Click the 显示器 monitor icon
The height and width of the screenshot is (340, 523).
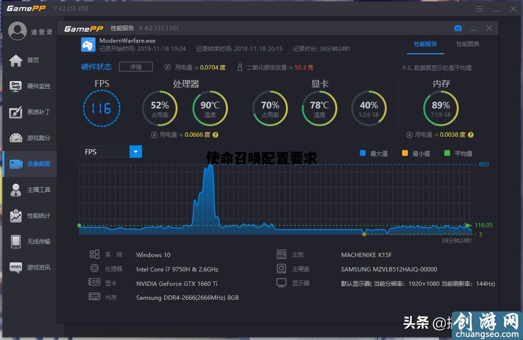[x=282, y=283]
